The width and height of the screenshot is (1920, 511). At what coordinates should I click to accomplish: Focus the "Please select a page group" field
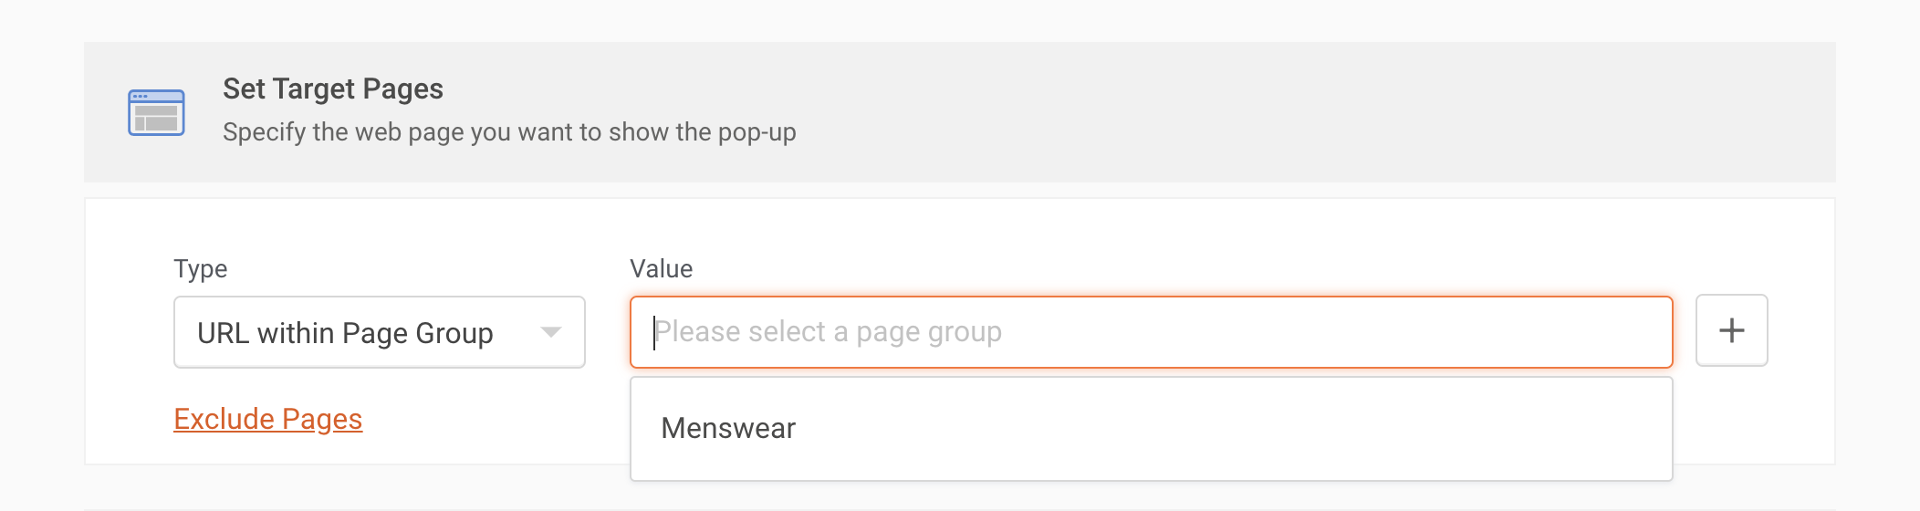[1150, 332]
